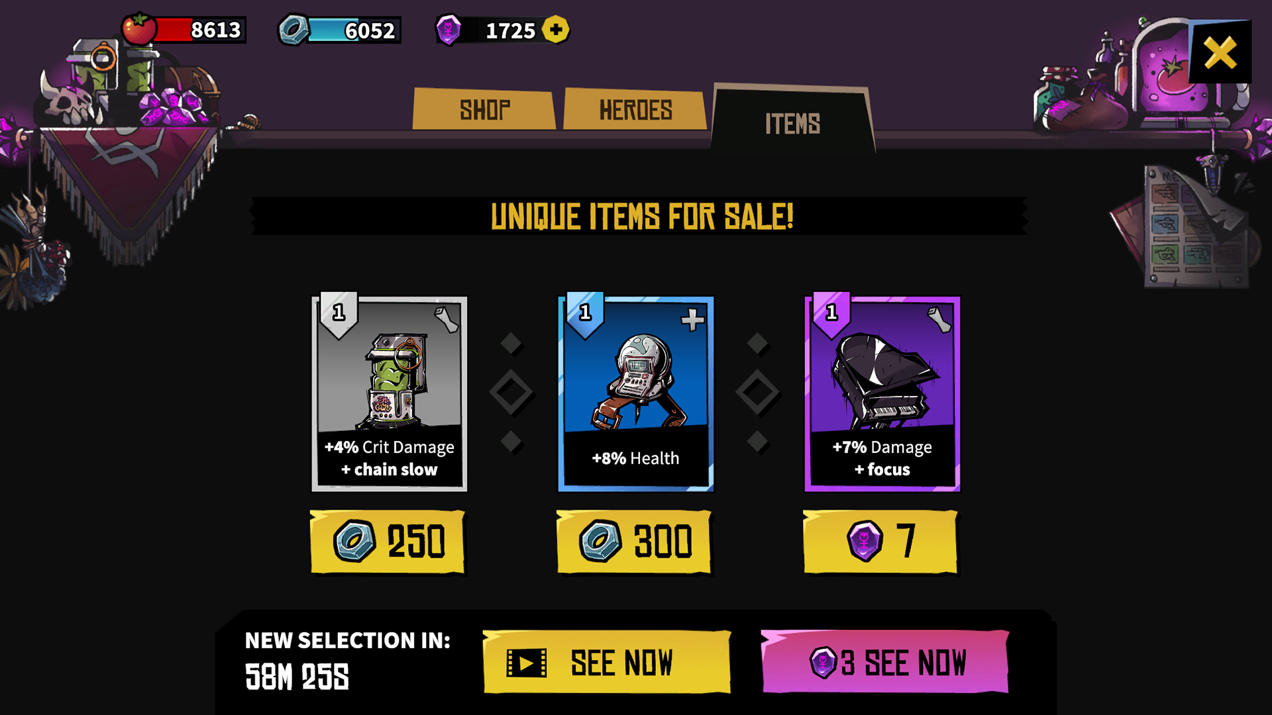Click the purple gem currency icon
1272x715 pixels.
point(449,30)
